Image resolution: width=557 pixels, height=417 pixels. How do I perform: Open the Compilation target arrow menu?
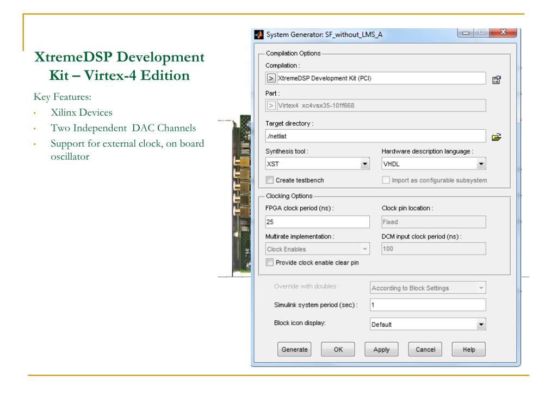tap(271, 78)
